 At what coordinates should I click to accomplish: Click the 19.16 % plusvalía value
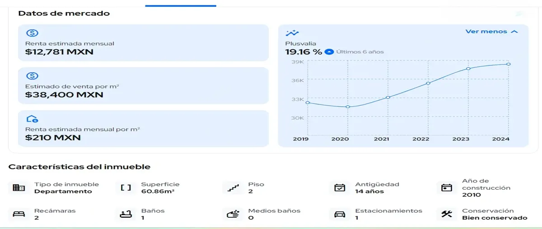pyautogui.click(x=304, y=51)
